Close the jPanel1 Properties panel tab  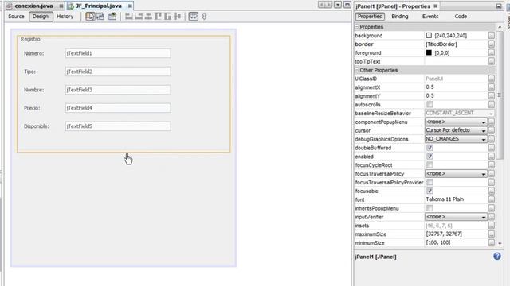point(436,6)
